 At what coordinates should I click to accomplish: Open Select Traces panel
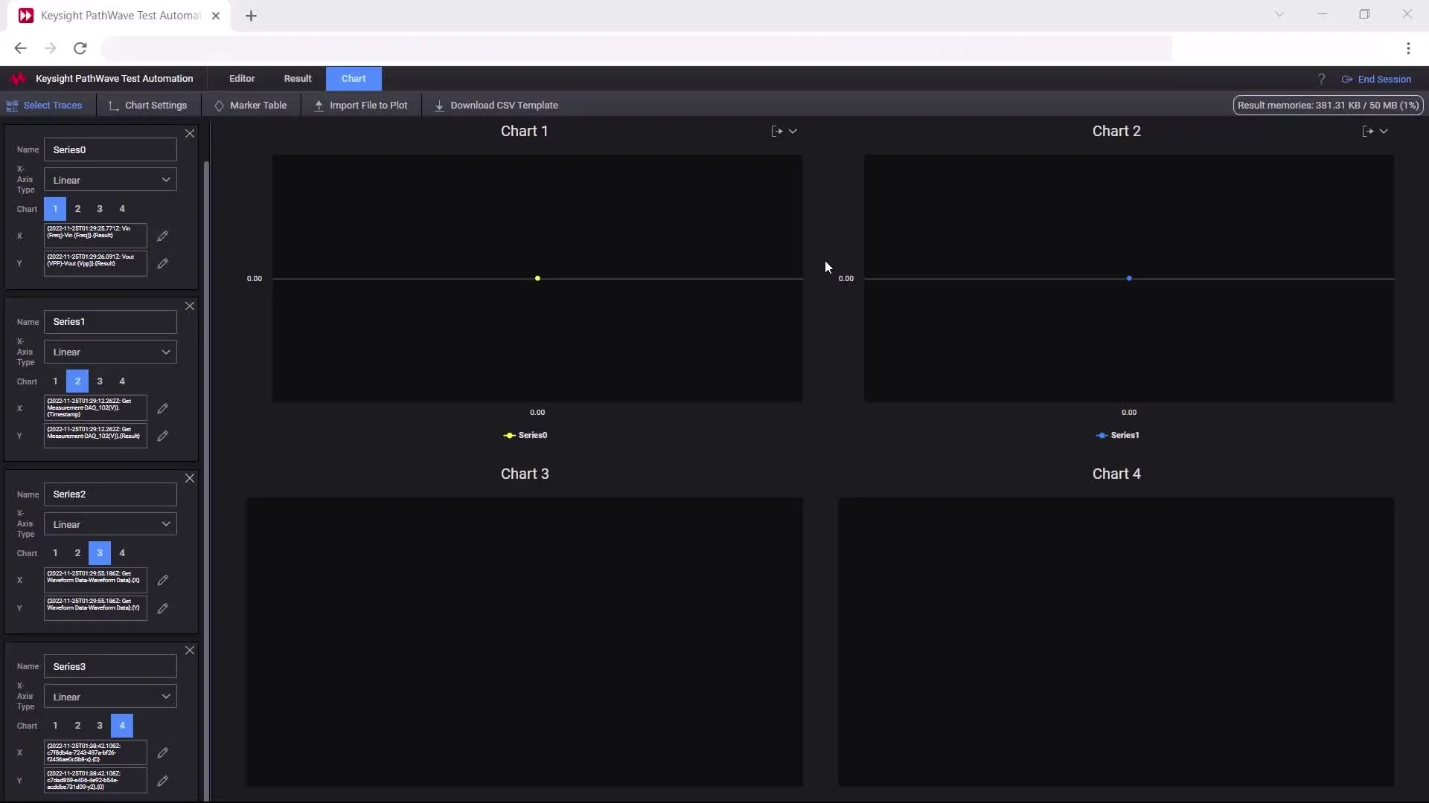[44, 105]
